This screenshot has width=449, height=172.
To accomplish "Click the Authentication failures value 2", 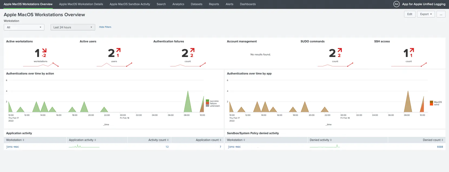I will pyautogui.click(x=185, y=53).
